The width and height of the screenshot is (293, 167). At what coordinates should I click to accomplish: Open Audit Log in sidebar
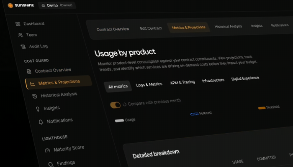click(x=39, y=46)
